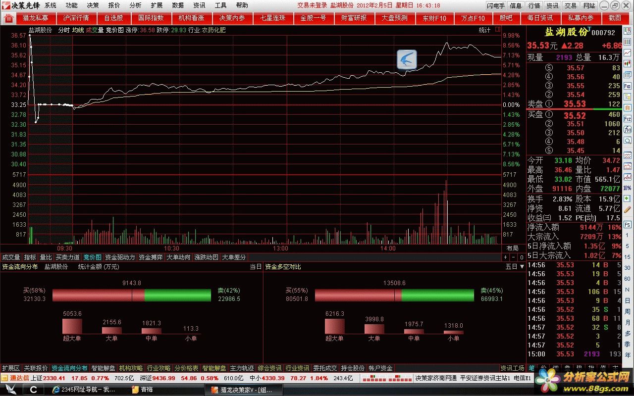The width and height of the screenshot is (634, 396).
Task: Click the stock code 000792
Action: click(x=603, y=33)
